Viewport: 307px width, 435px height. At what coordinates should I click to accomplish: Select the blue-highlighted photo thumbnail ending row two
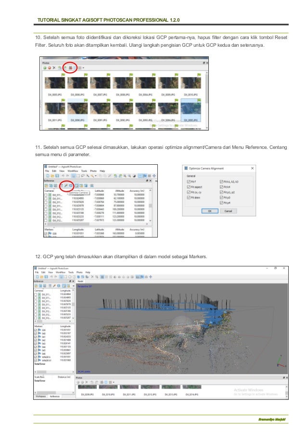click(x=191, y=110)
